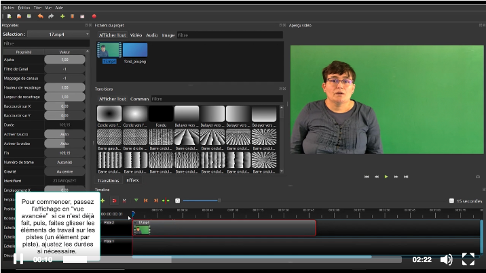Viewport: 486px width, 273px height.
Task: Open the Fichier menu
Action: coord(9,7)
